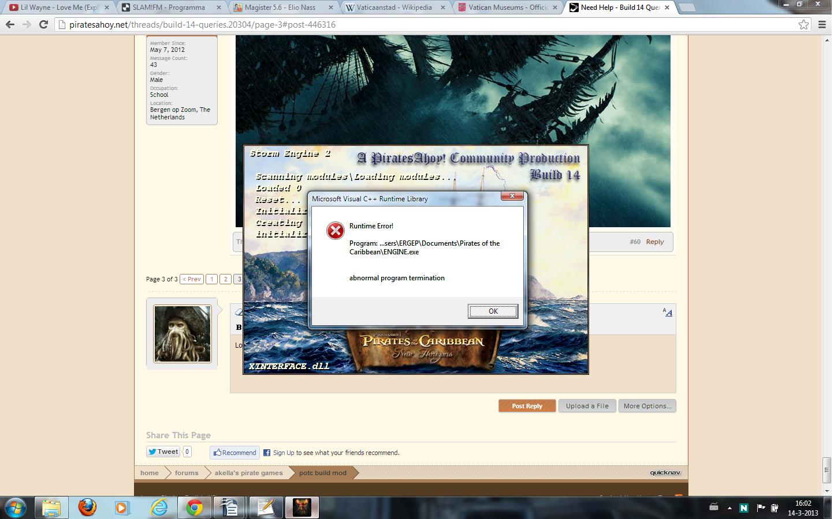Click the Tweet button
Image resolution: width=834 pixels, height=519 pixels.
click(x=163, y=452)
